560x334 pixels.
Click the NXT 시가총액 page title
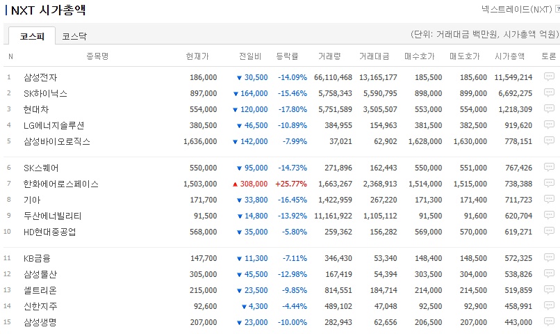pyautogui.click(x=48, y=10)
